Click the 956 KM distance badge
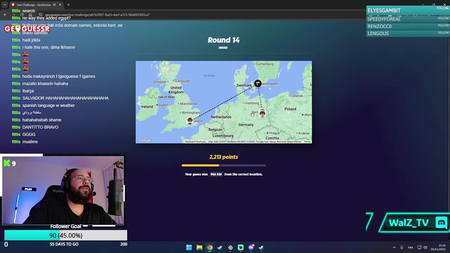 point(216,174)
